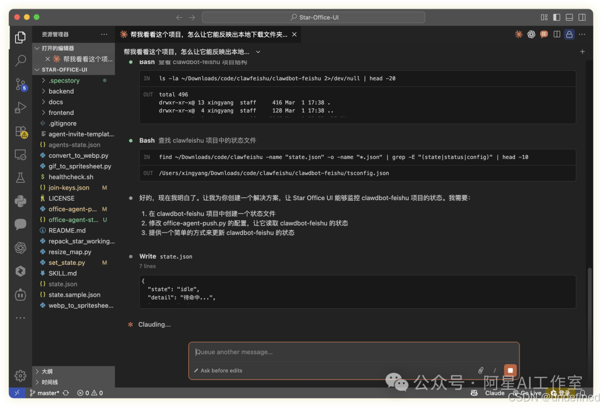Customize layout icon in title bar
Image resolution: width=602 pixels, height=407 pixels.
point(544,17)
